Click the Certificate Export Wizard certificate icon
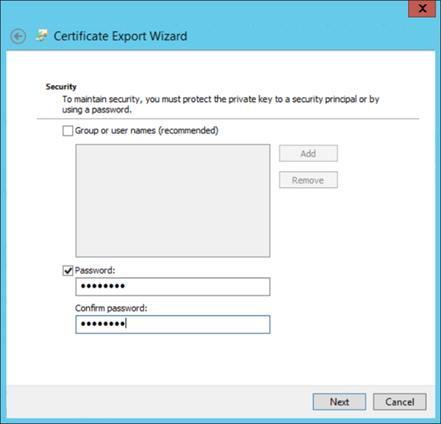This screenshot has width=441, height=424. [x=43, y=35]
